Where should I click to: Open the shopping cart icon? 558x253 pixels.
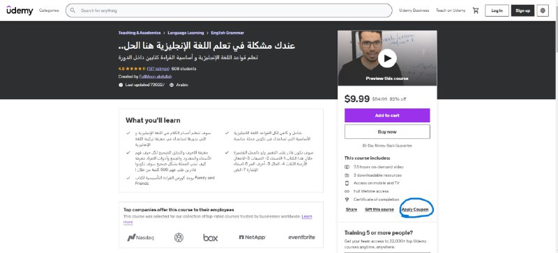[476, 10]
